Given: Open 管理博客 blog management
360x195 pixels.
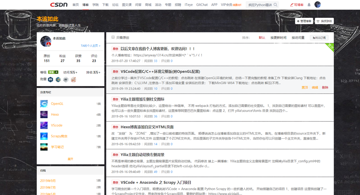Looking at the screenshot, I should pos(304,21).
